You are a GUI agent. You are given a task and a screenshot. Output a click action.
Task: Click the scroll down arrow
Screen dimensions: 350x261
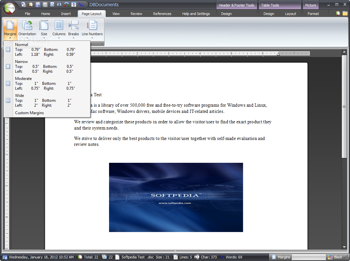(344, 247)
